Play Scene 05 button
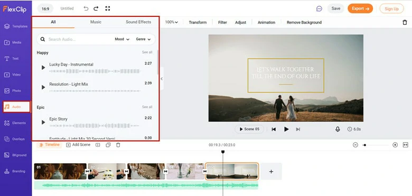Image resolution: width=412 pixels, height=196 pixels. (249, 129)
